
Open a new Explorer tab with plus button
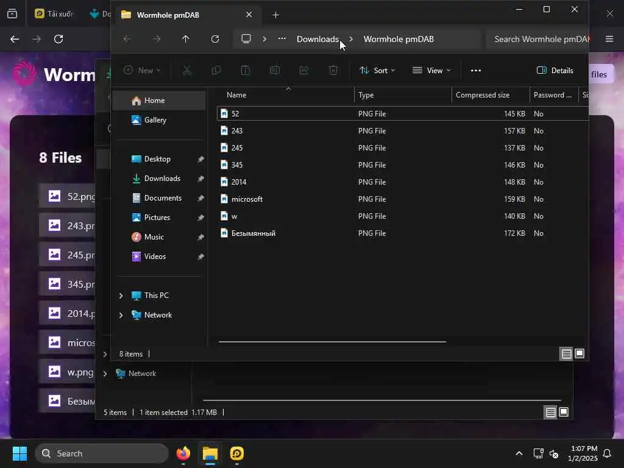tap(276, 15)
